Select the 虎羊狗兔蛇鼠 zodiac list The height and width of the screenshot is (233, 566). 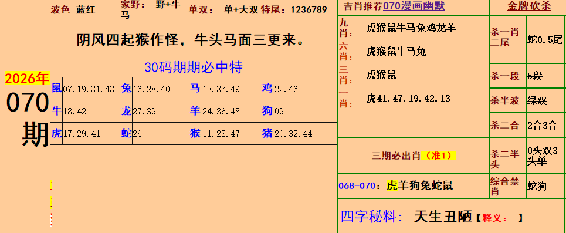419,185
